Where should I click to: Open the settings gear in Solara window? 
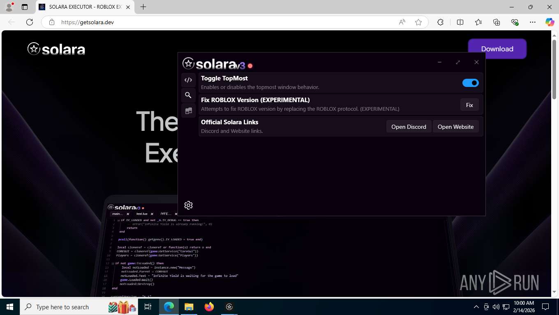pyautogui.click(x=188, y=205)
